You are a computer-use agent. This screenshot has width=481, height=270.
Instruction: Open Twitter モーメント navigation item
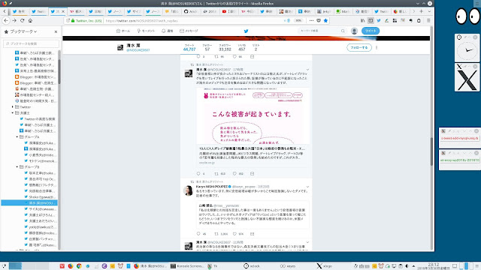pos(146,31)
